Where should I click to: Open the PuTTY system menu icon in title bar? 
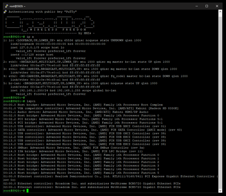point(7,6)
